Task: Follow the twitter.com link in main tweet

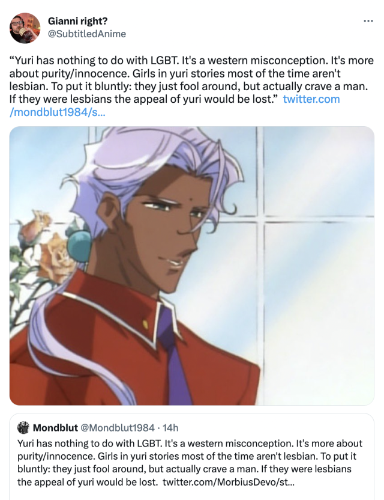Action: pos(311,99)
